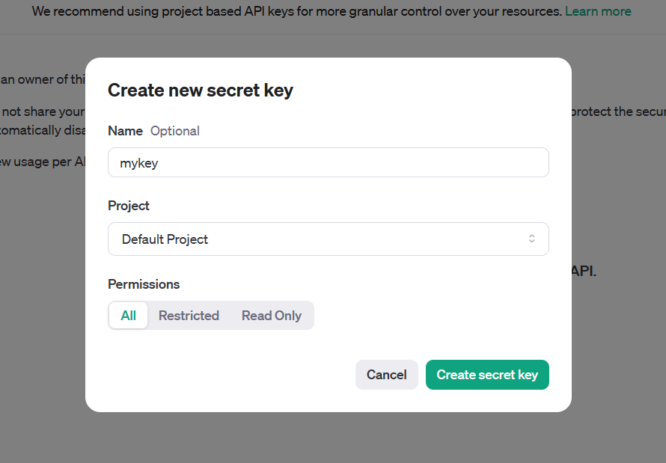
Task: Click the chevron icon on Default Project selector
Action: 531,239
